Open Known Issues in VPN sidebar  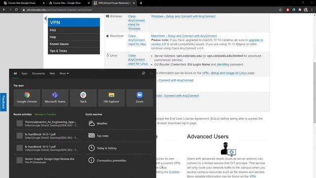[74, 44]
